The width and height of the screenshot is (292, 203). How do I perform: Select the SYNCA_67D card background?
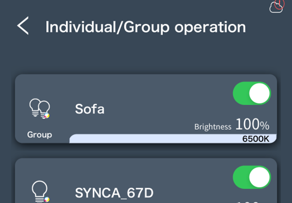[146, 181]
